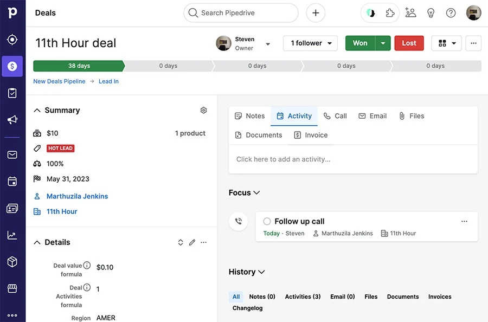Mark the Follow up call as done
This screenshot has height=322, width=488.
(x=267, y=221)
